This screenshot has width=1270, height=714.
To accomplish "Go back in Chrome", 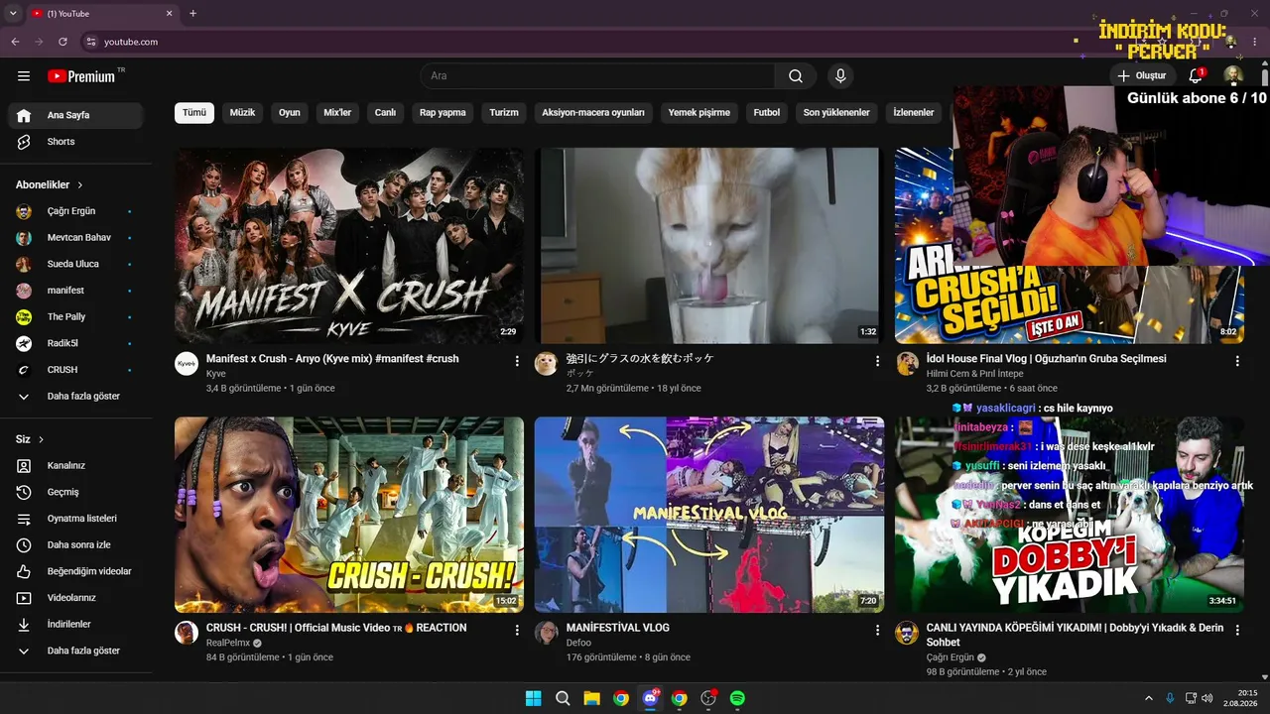I will click(x=15, y=42).
